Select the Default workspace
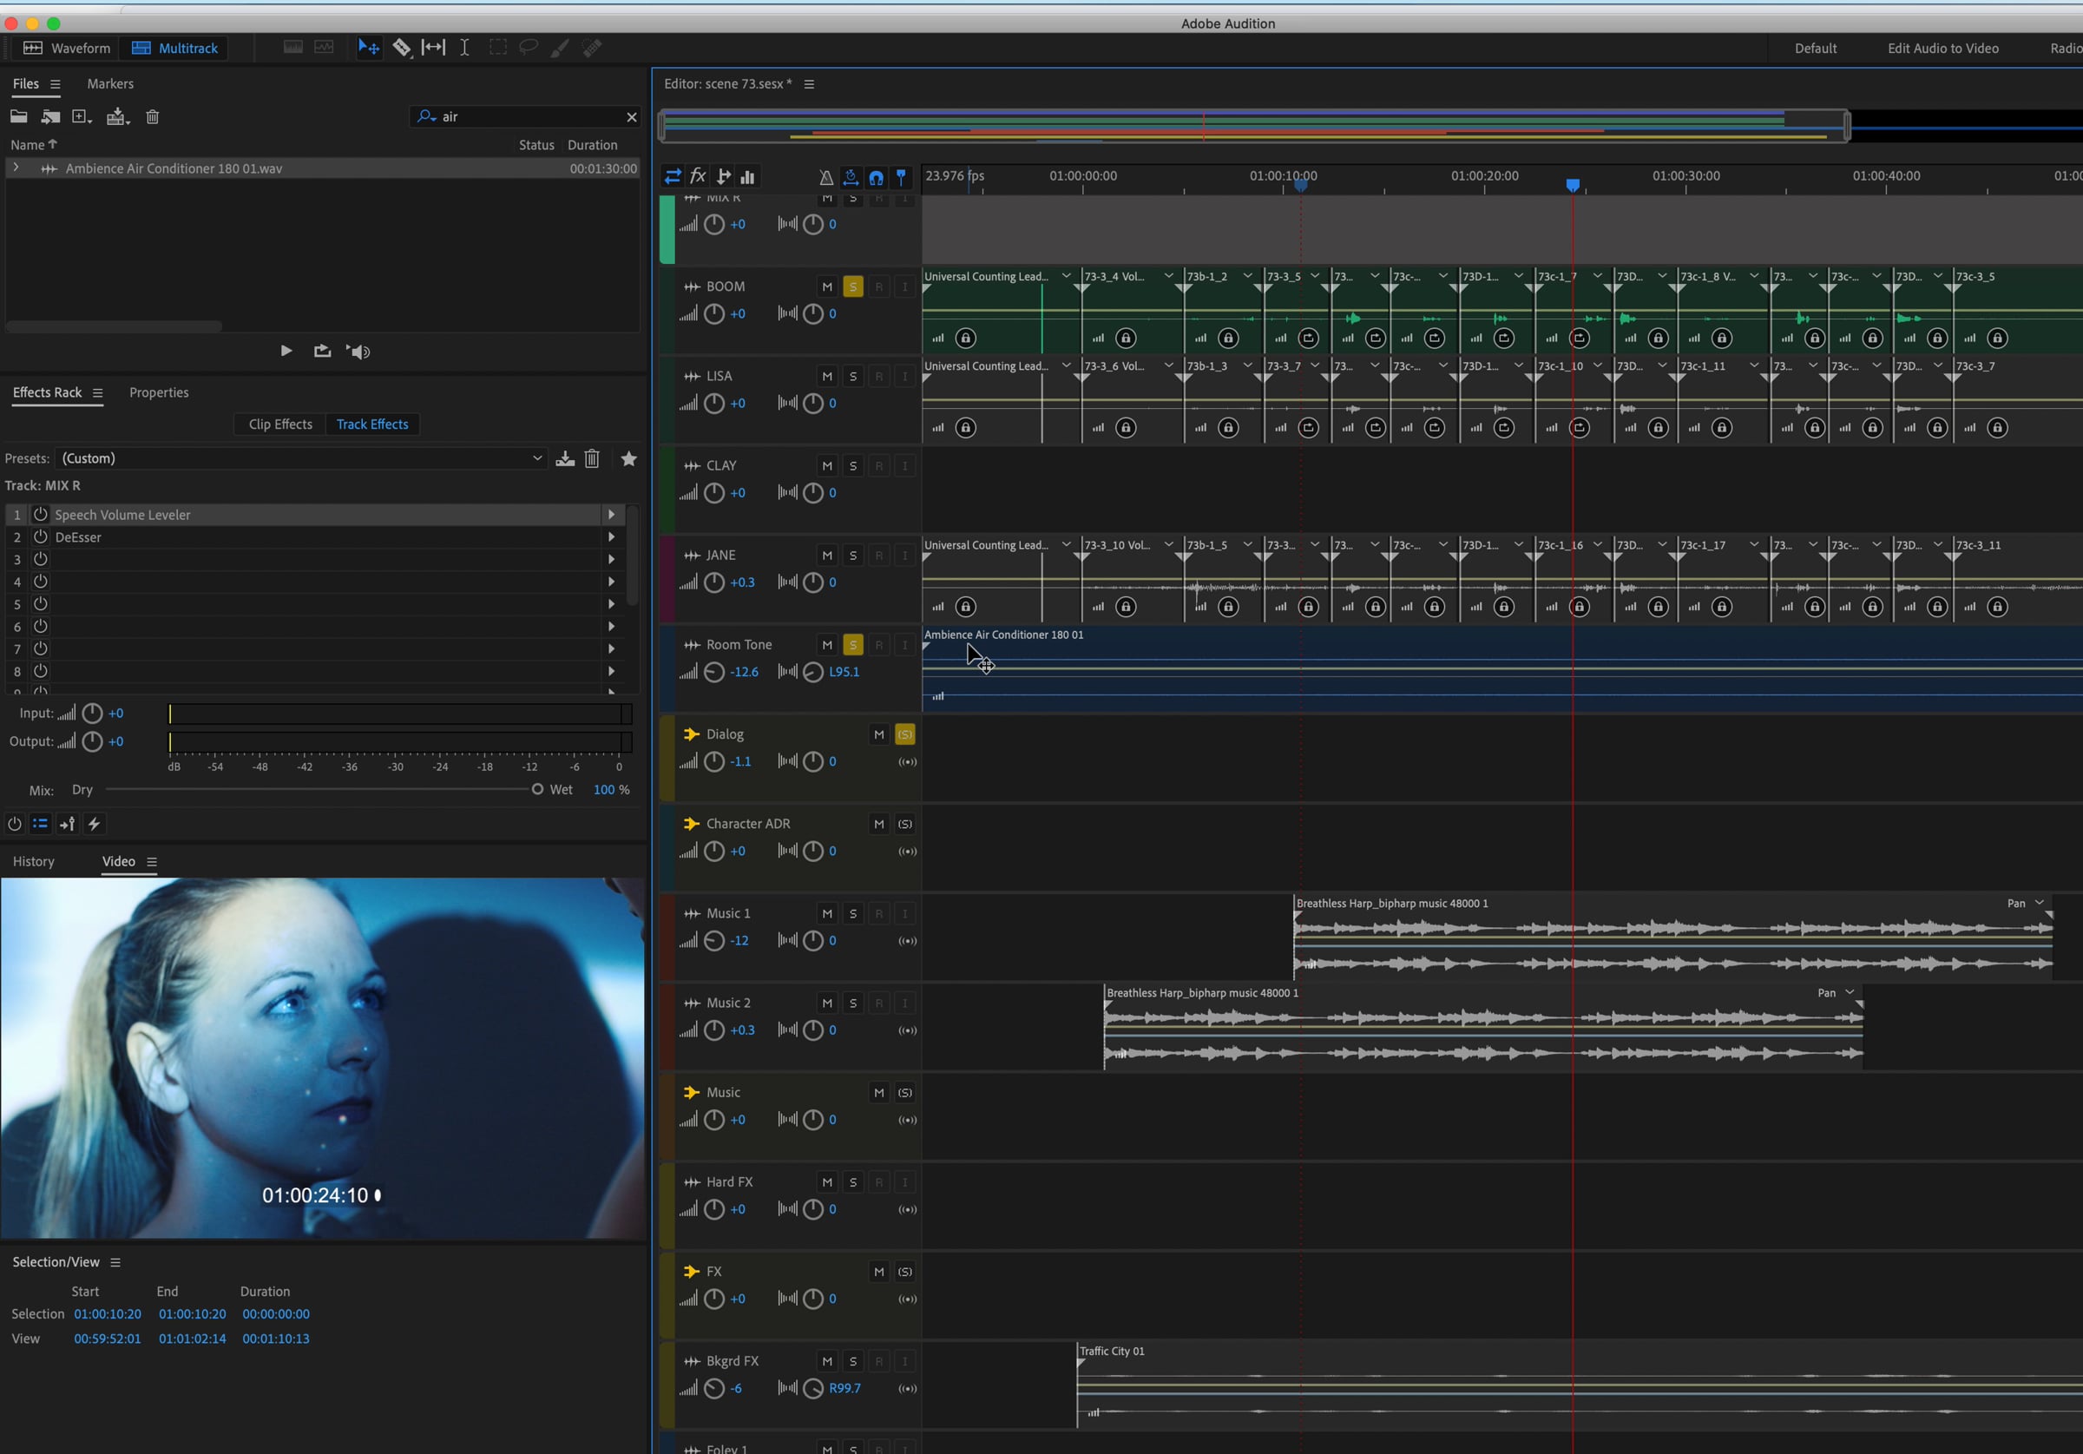This screenshot has height=1454, width=2083. tap(1816, 48)
